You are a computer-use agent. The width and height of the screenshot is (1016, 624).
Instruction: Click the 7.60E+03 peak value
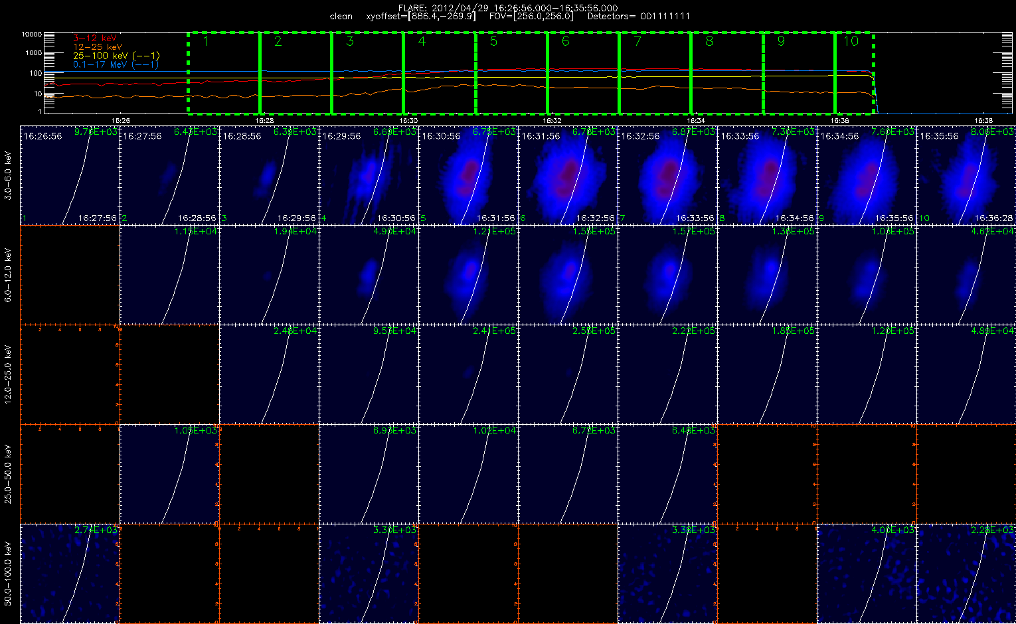[892, 132]
